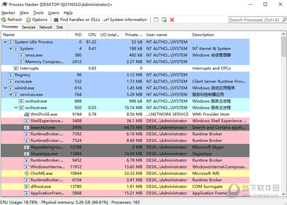Image resolution: width=287 pixels, height=205 pixels.
Task: Click in the Search Processes field
Action: click(255, 20)
